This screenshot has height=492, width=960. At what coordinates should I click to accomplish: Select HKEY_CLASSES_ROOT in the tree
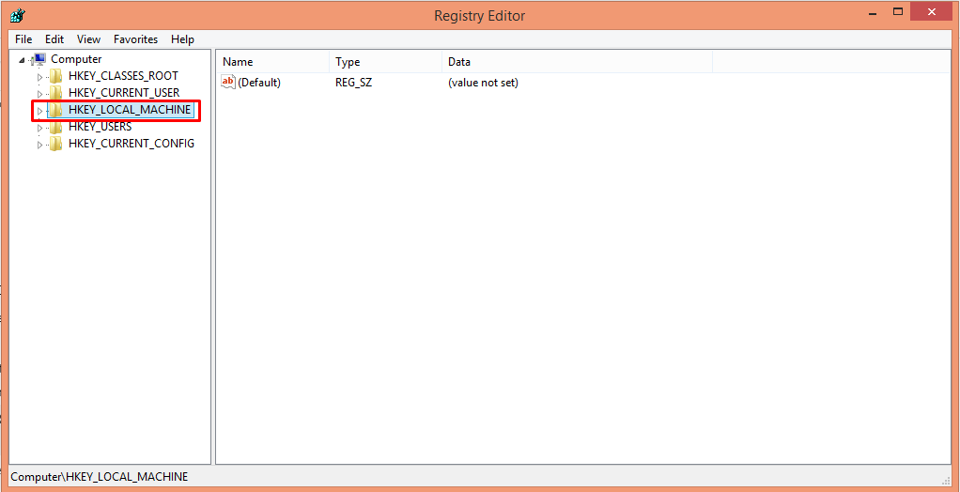123,76
